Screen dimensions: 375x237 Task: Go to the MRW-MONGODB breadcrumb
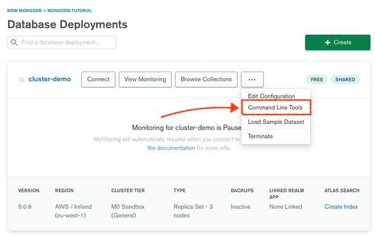pyautogui.click(x=25, y=10)
